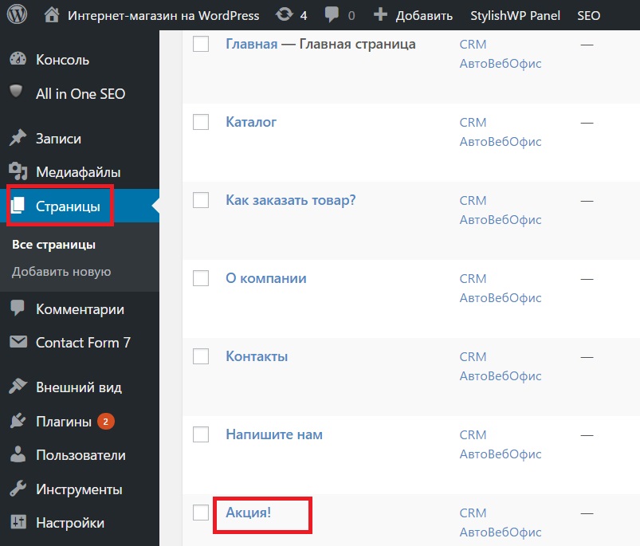Image resolution: width=640 pixels, height=546 pixels.
Task: Go to Настройки in the sidebar
Action: [x=69, y=523]
